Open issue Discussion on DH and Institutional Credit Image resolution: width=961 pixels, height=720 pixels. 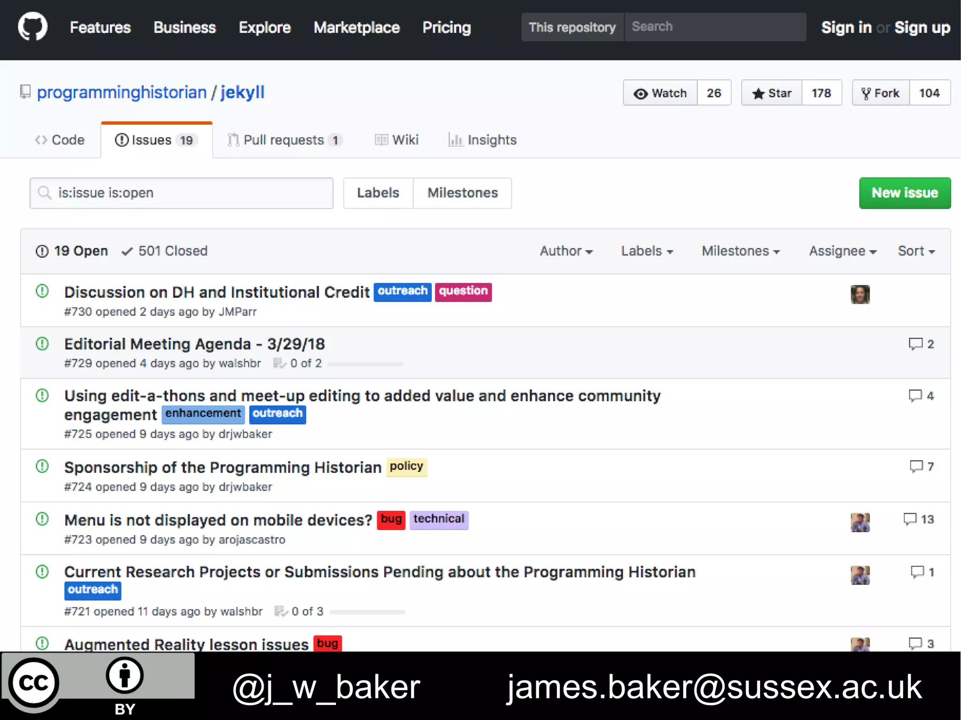(217, 292)
